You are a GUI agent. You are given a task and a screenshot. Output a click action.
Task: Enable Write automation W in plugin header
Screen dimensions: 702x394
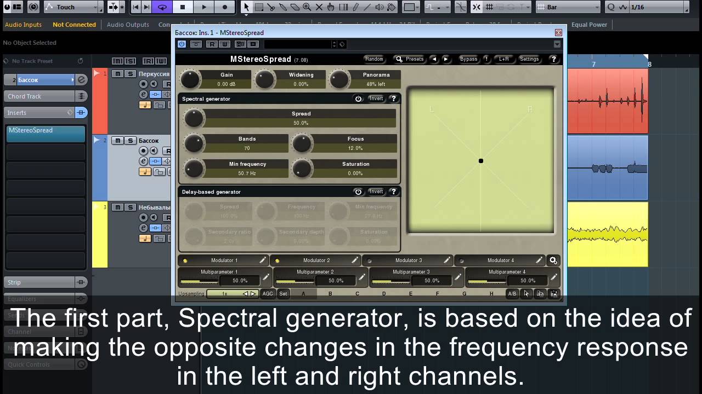pyautogui.click(x=224, y=44)
